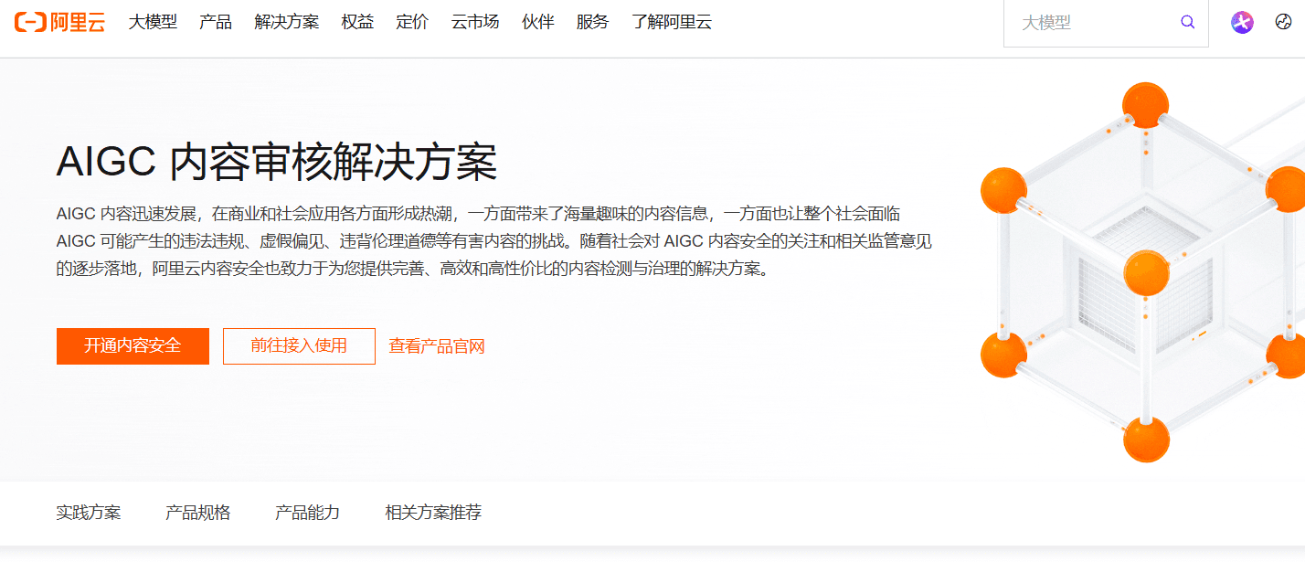Open the 云市场 navigation item
The image size is (1305, 562).
tap(475, 22)
